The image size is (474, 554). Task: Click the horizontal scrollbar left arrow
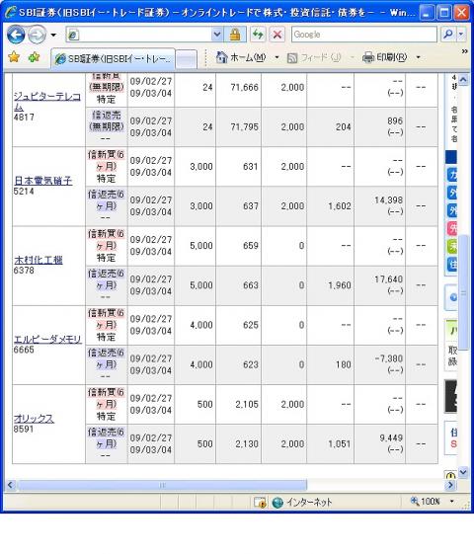coord(11,485)
